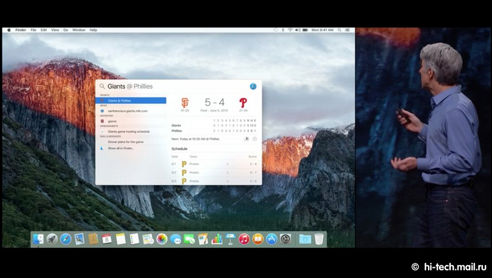Open iTunes music note icon in Dock
This screenshot has width=492, height=278.
(x=244, y=239)
